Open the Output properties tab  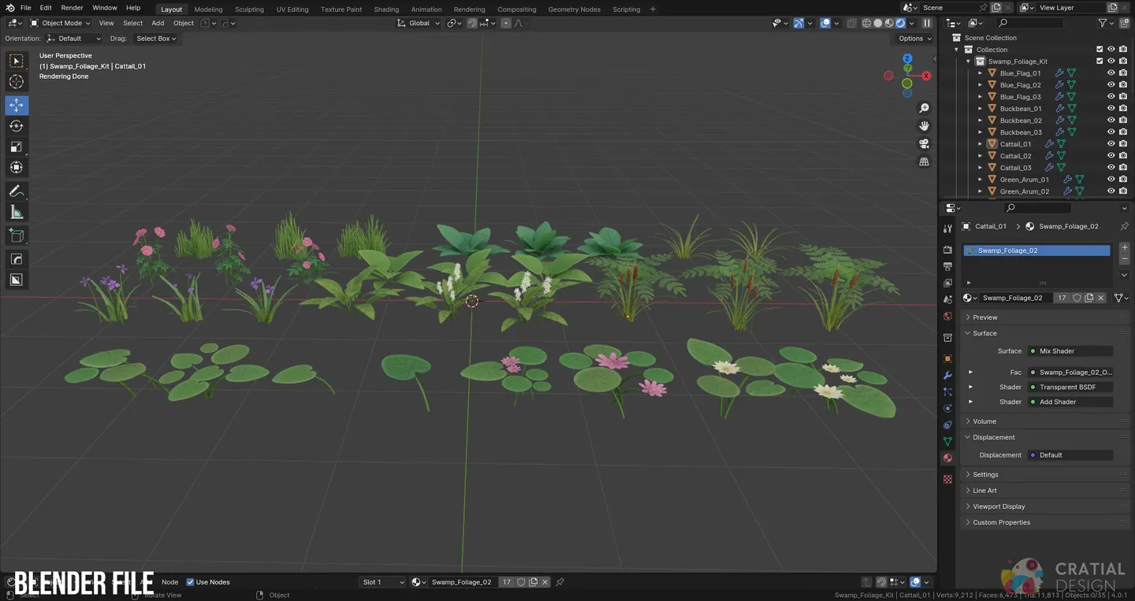947,267
